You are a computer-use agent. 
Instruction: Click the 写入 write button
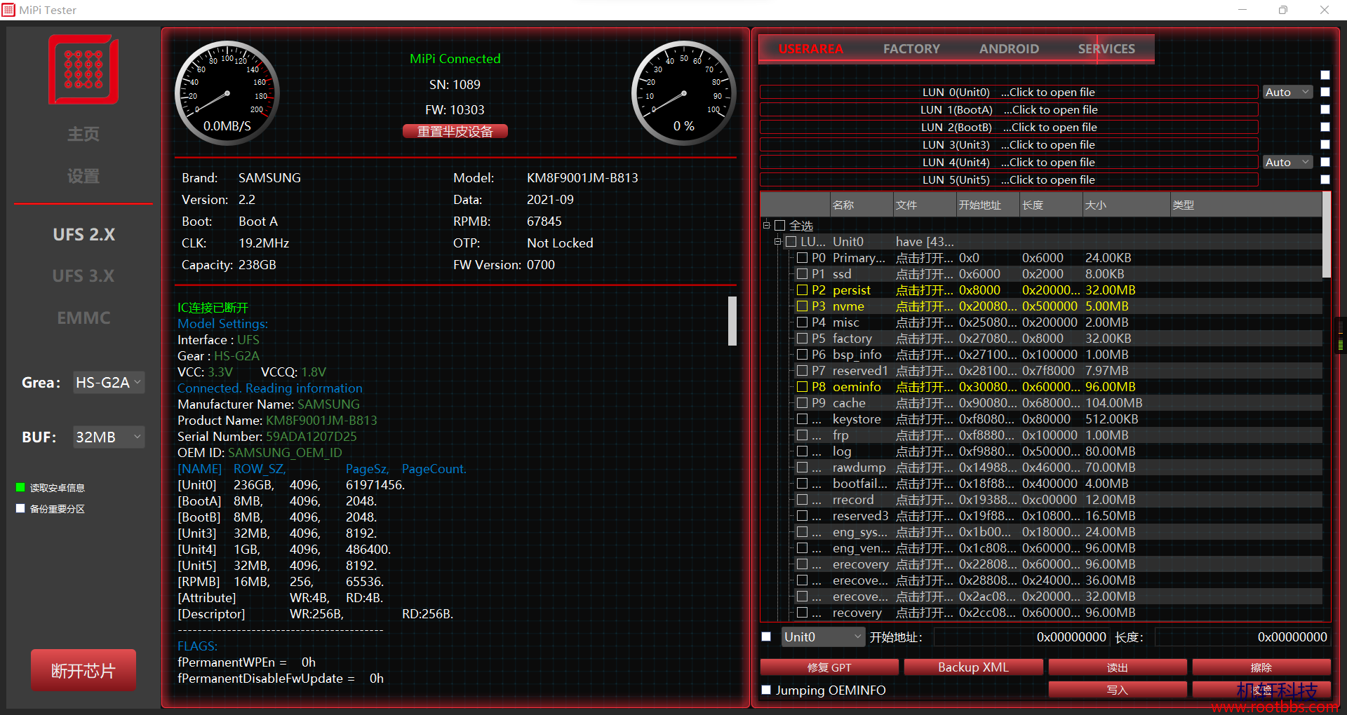coord(1117,690)
